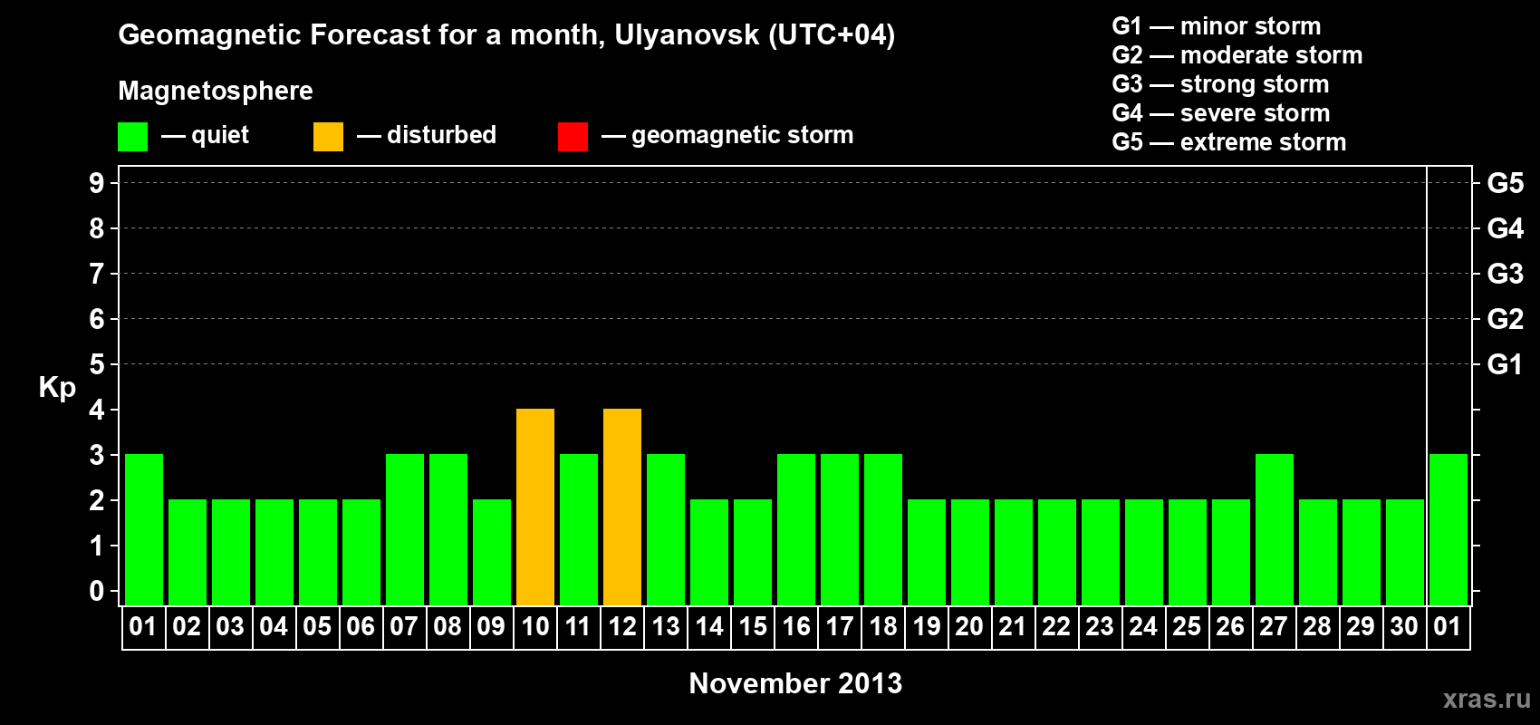Select the orange bar for day 10

click(535, 507)
